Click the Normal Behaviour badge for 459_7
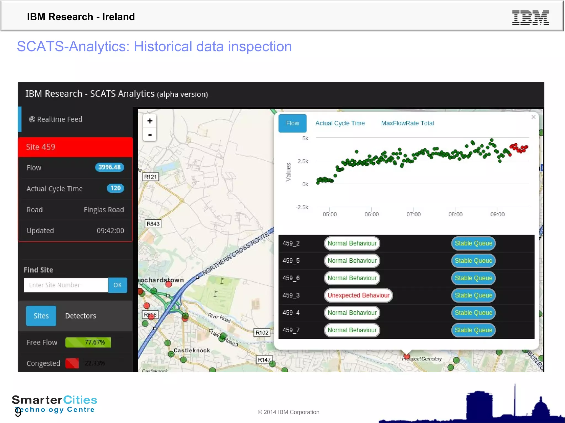Viewport: 565px width, 423px height. click(352, 330)
